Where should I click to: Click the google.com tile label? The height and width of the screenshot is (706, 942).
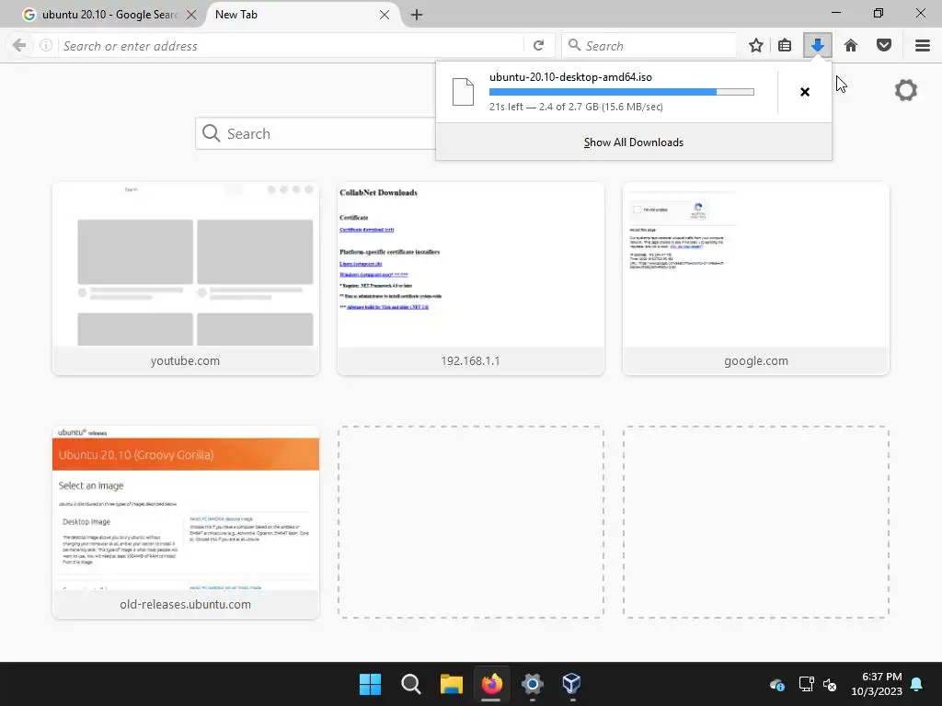click(756, 360)
